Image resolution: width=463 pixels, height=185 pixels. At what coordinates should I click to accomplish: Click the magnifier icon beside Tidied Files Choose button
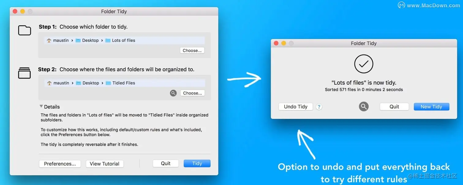point(173,93)
